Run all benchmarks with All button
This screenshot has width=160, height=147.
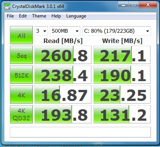pos(21,35)
